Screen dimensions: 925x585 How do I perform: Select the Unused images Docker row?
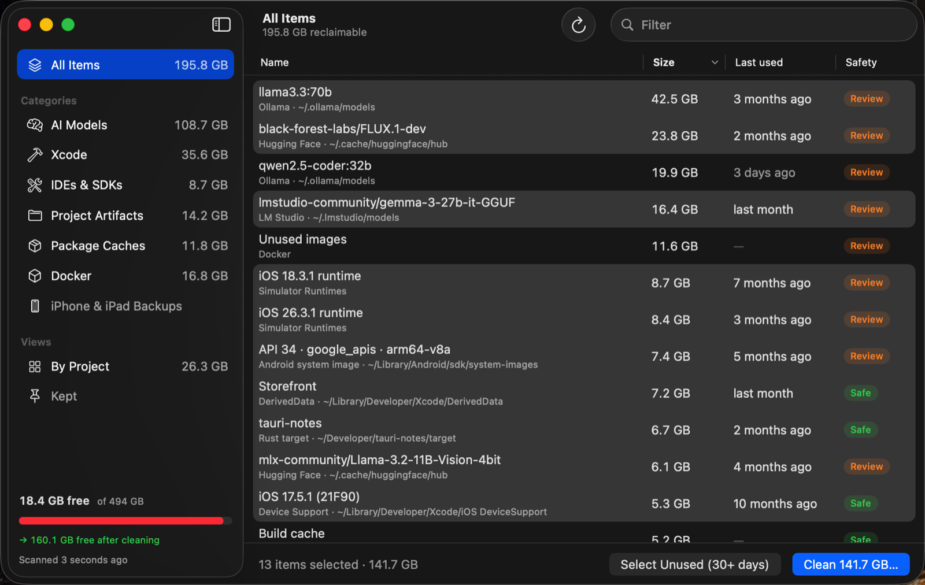[x=584, y=246]
